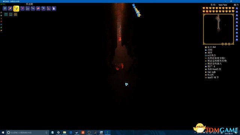This screenshot has height=135, width=240.
Task: Click the left minimap zoom button
Action: (222, 44)
